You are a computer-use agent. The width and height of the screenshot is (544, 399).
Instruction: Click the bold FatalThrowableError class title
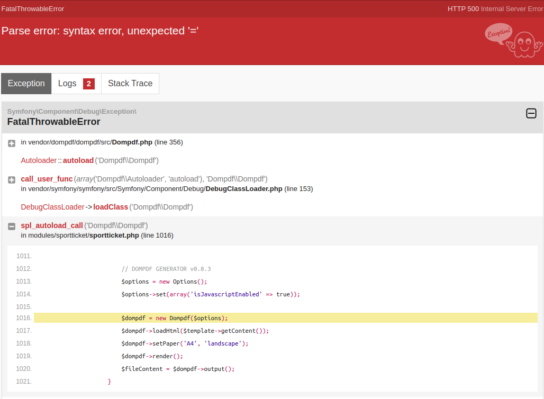coord(54,122)
